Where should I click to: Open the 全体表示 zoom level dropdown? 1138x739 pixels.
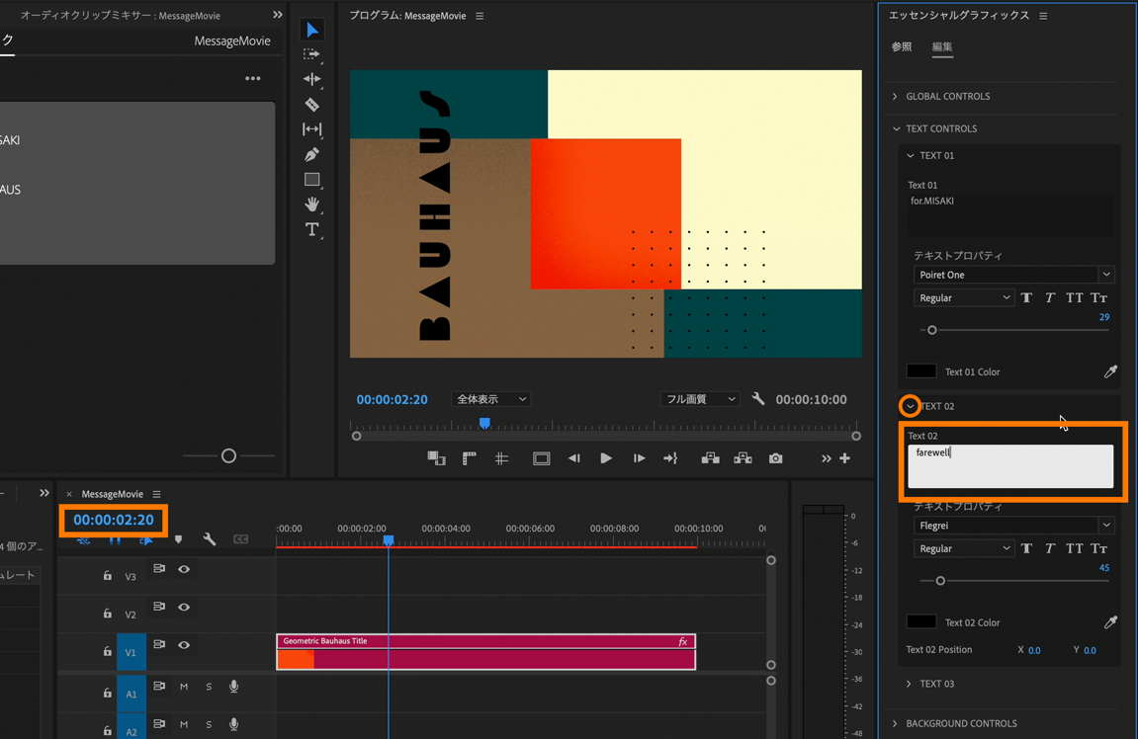(x=491, y=399)
